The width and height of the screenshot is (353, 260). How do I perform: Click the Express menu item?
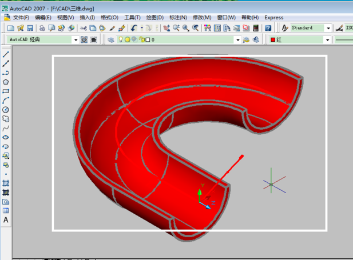(x=273, y=18)
